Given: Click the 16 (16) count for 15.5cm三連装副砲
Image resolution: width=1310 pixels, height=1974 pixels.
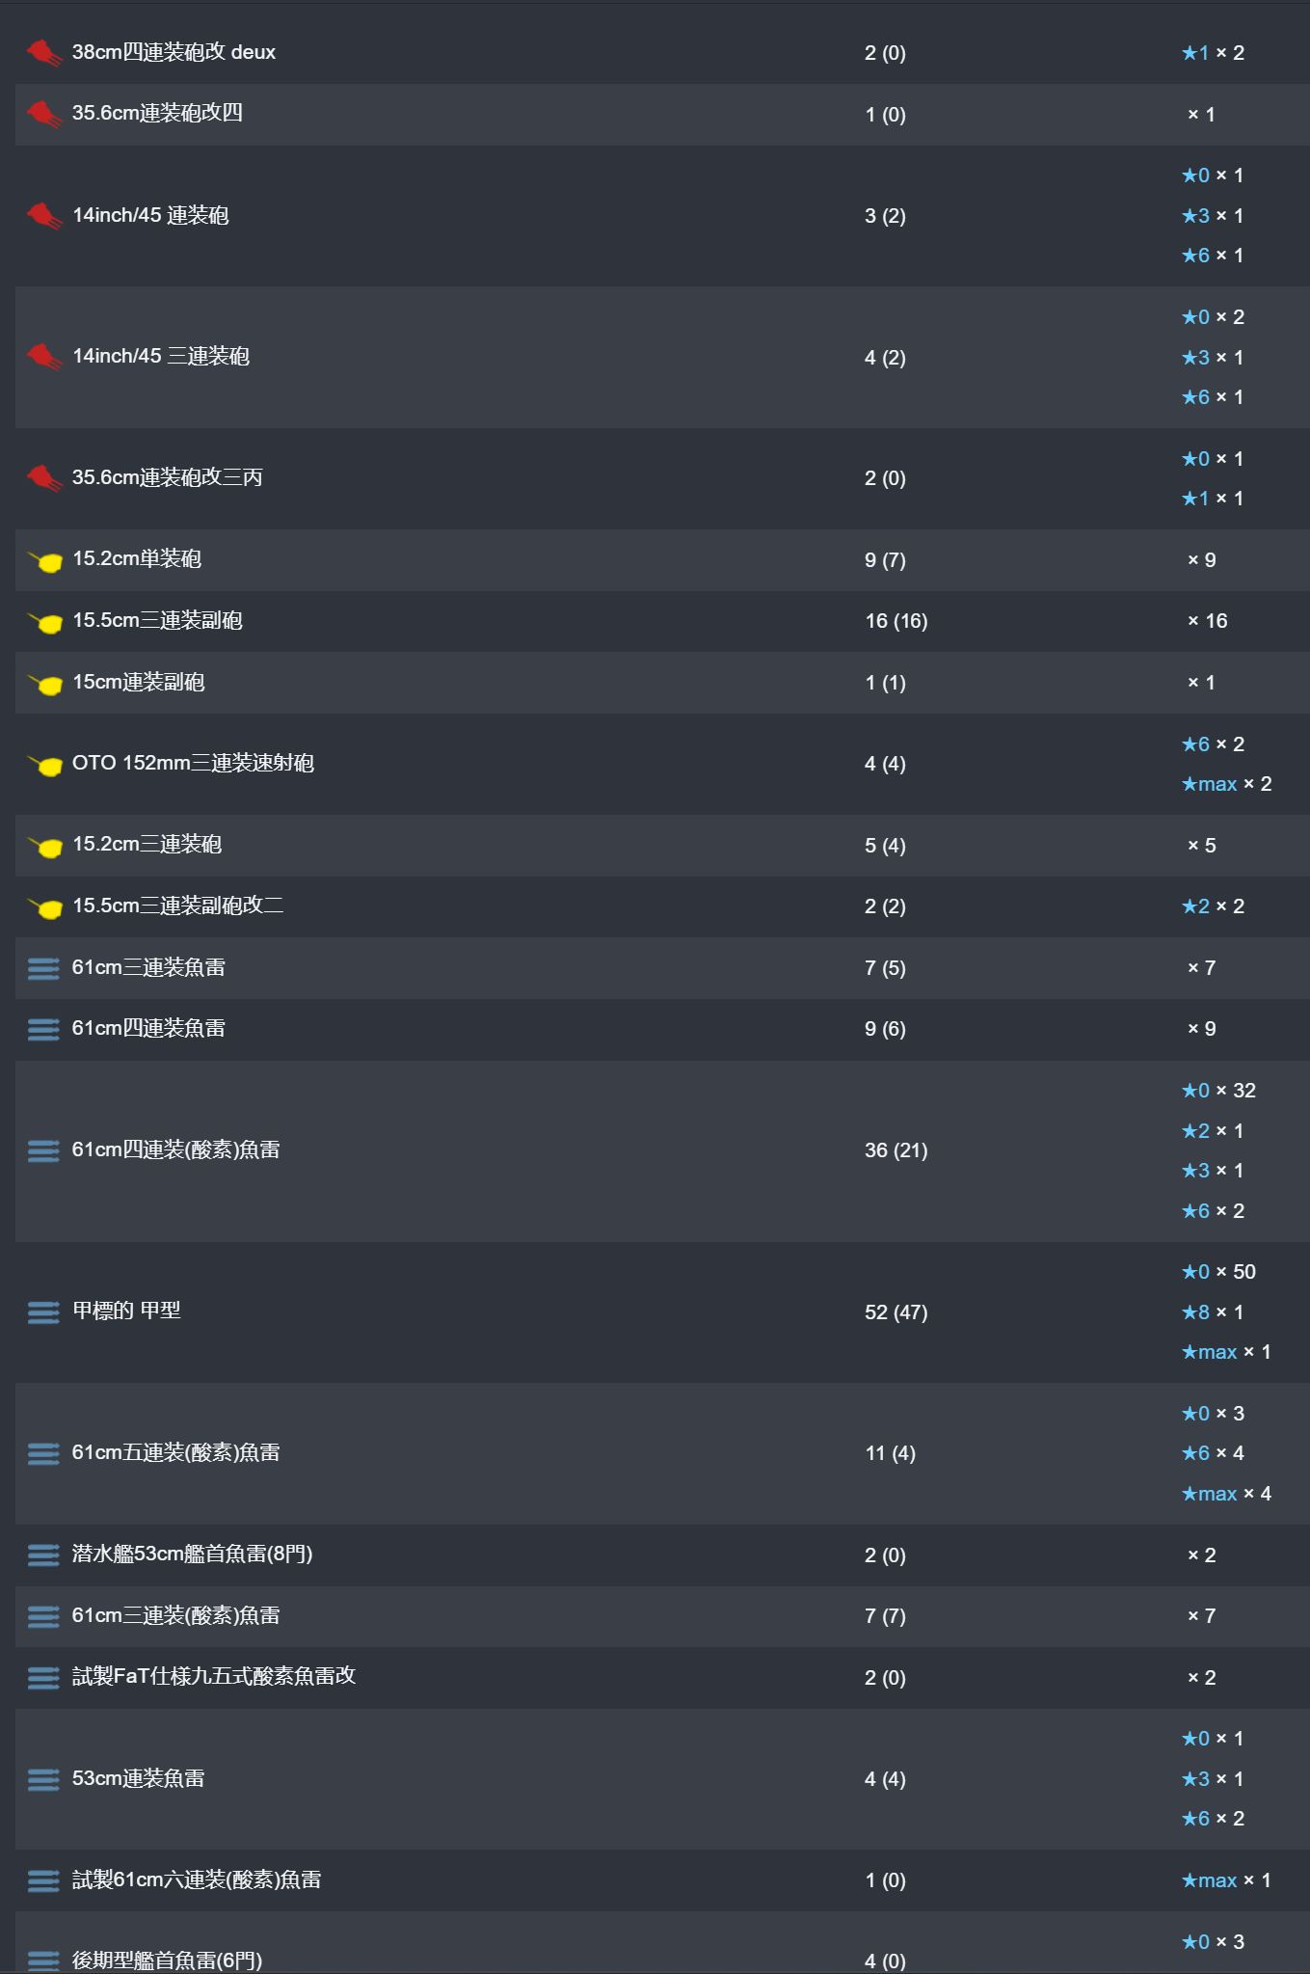Looking at the screenshot, I should point(896,621).
